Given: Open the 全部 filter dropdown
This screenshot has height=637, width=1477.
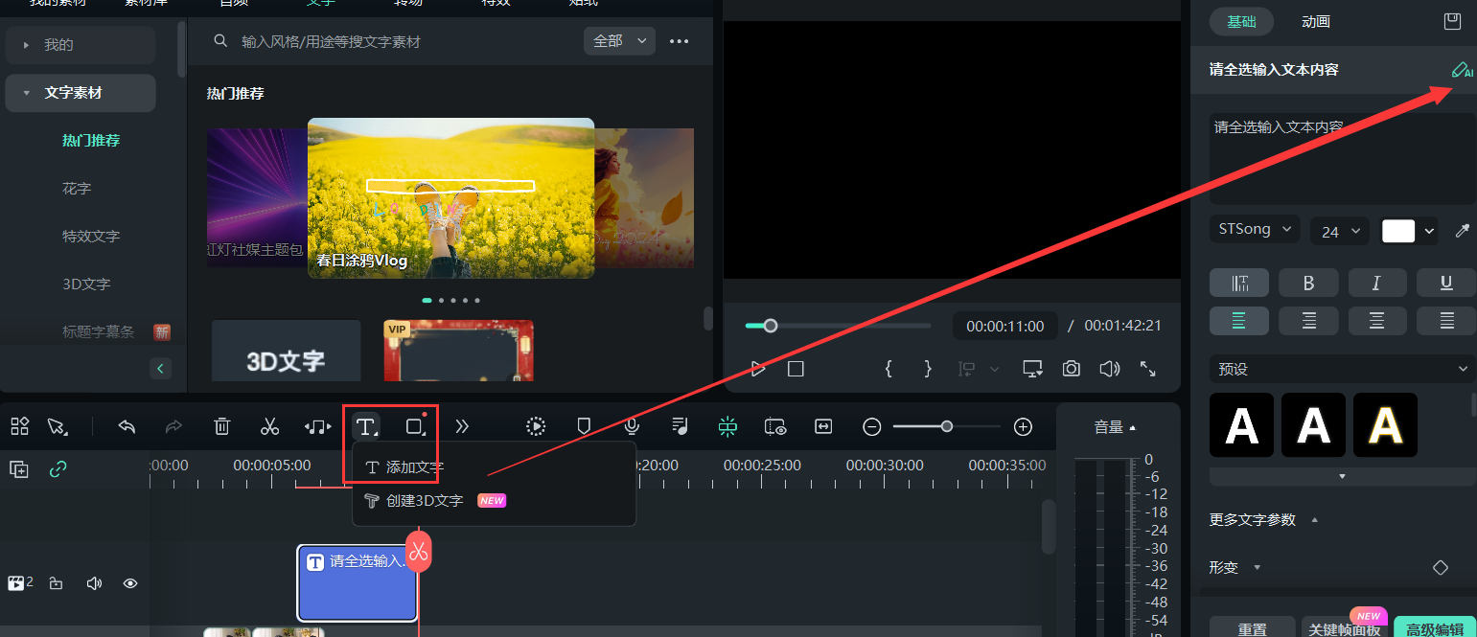Looking at the screenshot, I should pyautogui.click(x=620, y=41).
